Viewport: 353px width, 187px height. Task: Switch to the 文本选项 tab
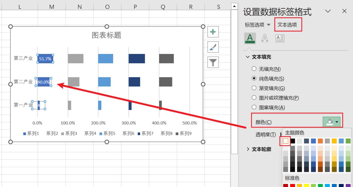click(x=287, y=25)
